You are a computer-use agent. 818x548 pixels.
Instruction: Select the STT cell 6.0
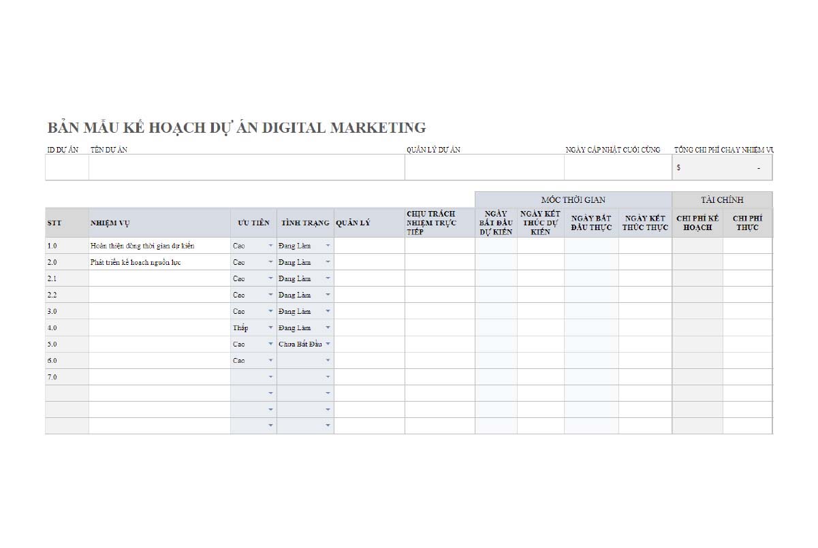pos(67,360)
